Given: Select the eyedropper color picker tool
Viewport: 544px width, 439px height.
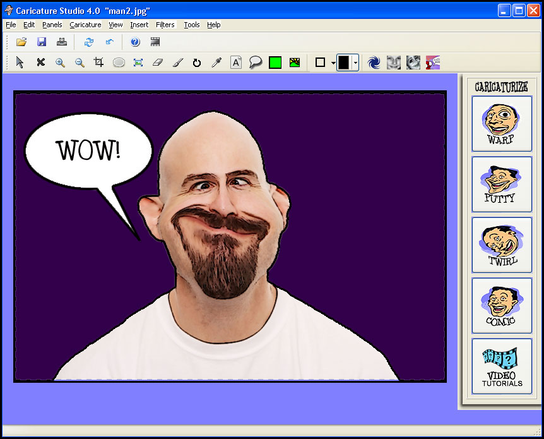Looking at the screenshot, I should (216, 63).
